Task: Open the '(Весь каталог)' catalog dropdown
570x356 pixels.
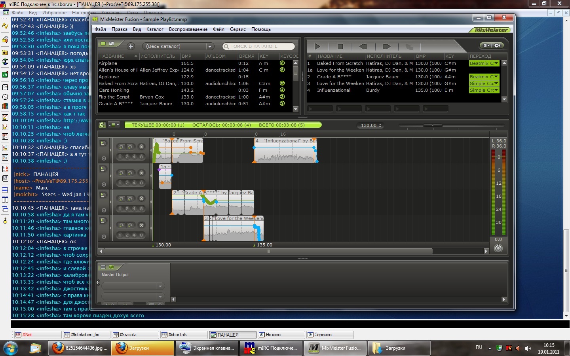Action: 178,46
